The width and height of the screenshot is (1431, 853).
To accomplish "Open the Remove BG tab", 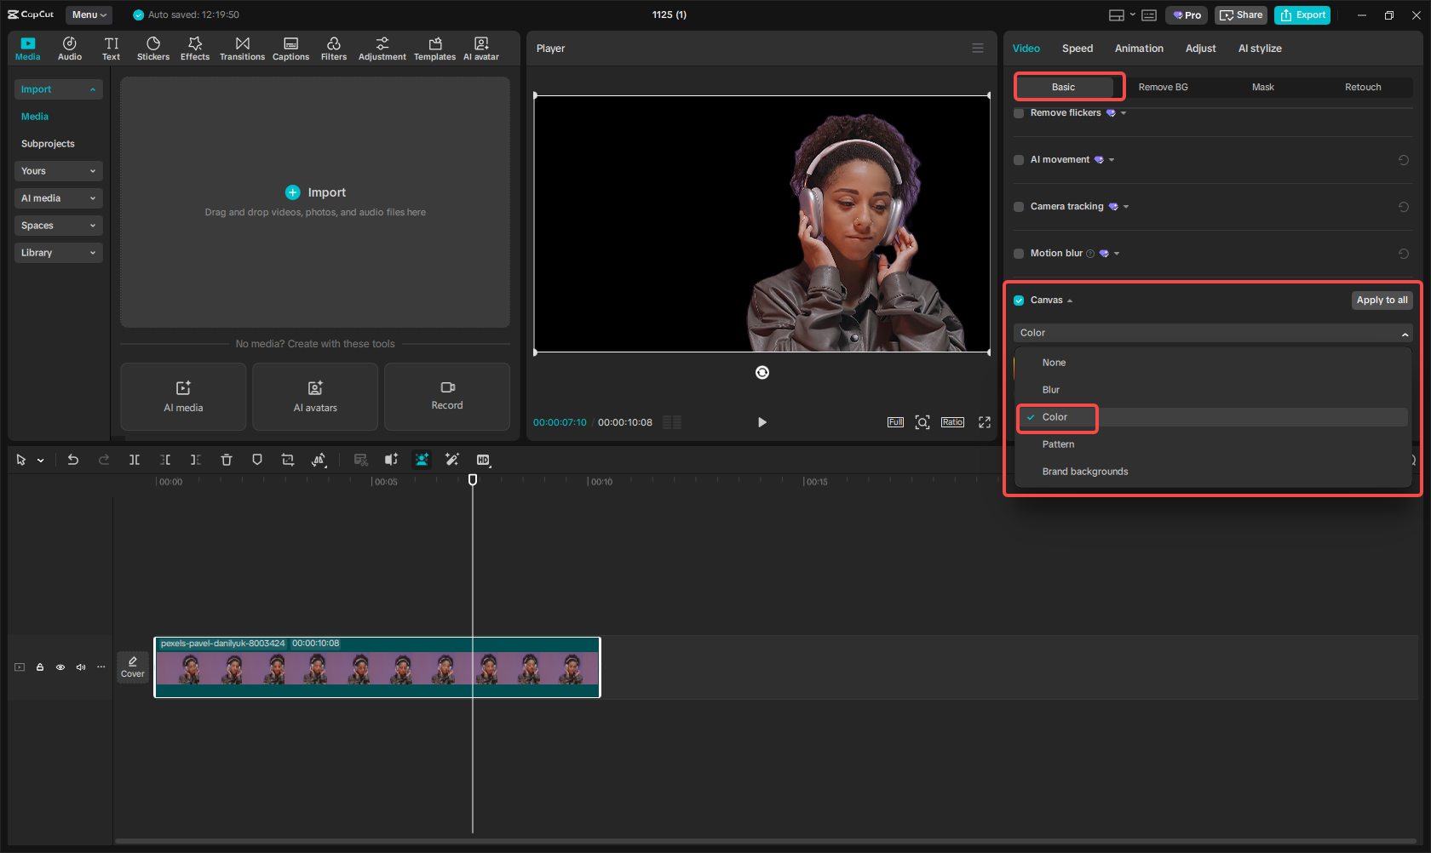I will [x=1163, y=87].
